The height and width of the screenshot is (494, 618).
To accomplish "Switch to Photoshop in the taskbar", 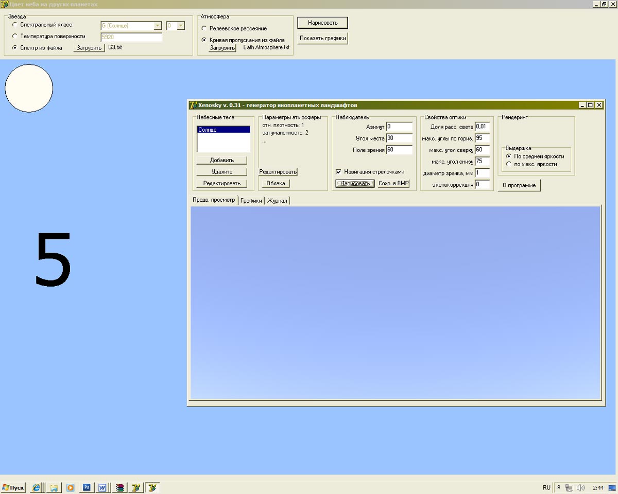I will (x=87, y=487).
